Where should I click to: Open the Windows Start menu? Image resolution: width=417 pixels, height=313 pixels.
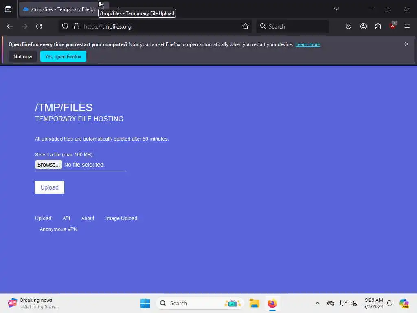tap(145, 303)
